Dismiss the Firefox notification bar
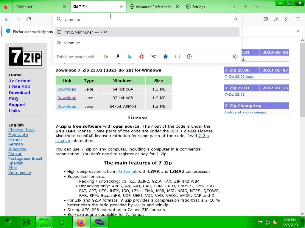This screenshot has height=228, width=305. pos(298,31)
